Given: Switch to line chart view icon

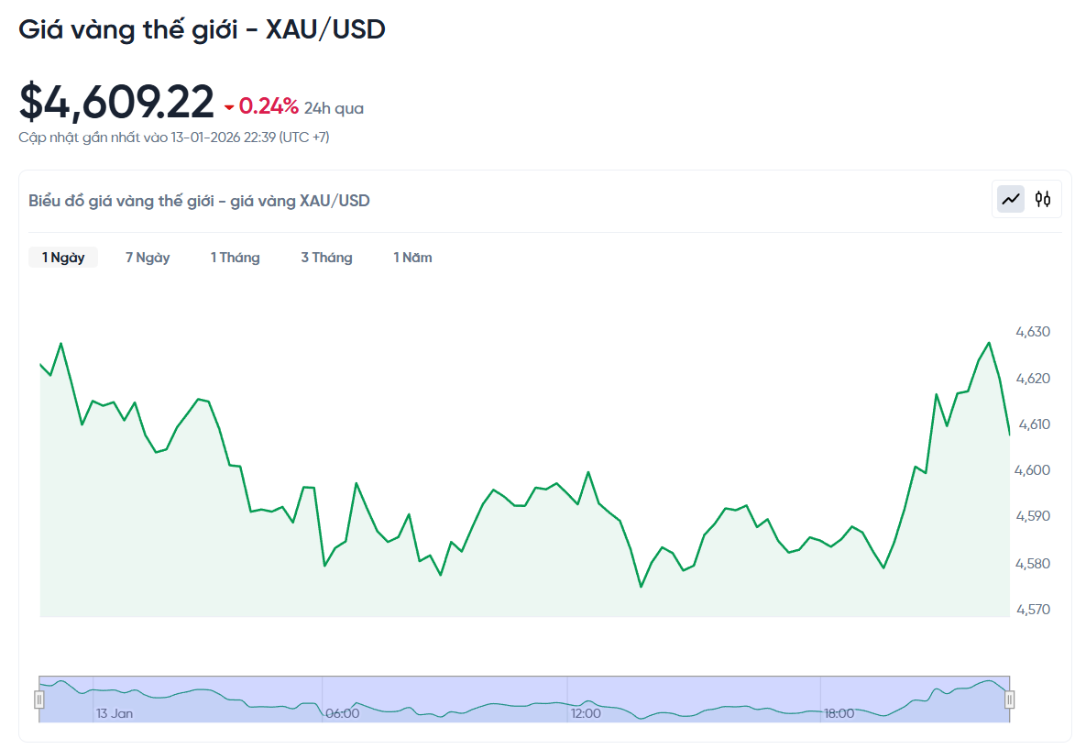Looking at the screenshot, I should [1011, 199].
